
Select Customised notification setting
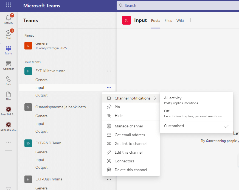[196, 126]
